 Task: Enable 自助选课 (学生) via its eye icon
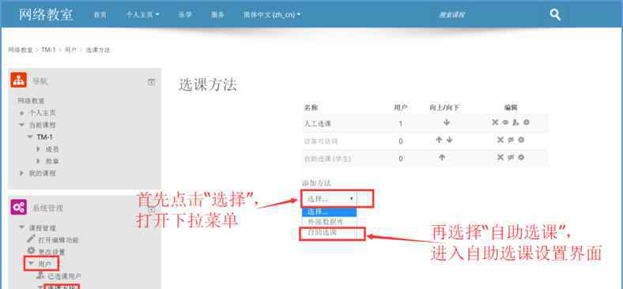click(511, 157)
